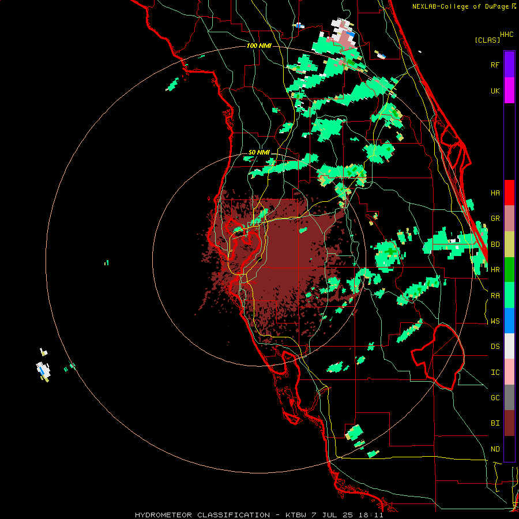Click the GR label in the legend
Screen dimensions: 519x519
click(495, 219)
